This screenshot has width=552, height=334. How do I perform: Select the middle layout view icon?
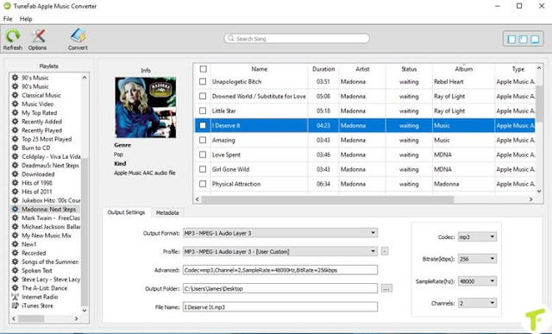point(524,39)
